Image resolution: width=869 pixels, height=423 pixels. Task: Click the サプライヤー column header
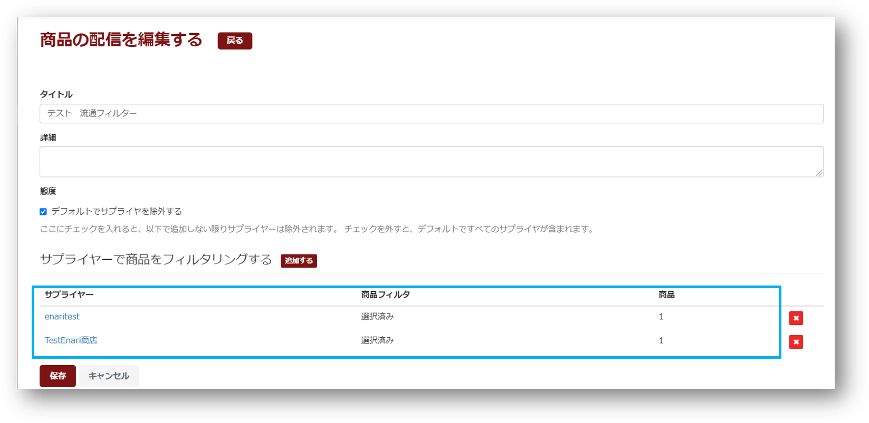[x=69, y=295]
